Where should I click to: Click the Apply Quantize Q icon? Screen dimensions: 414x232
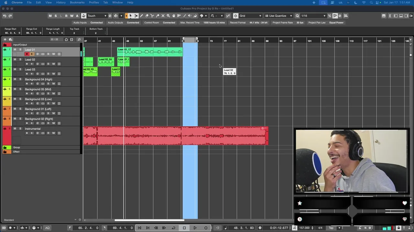pyautogui.click(x=297, y=16)
